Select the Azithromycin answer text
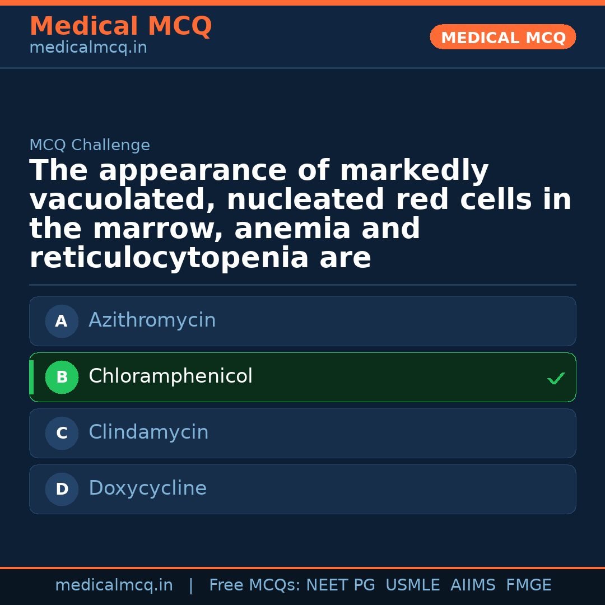This screenshot has height=605, width=605. tap(152, 320)
